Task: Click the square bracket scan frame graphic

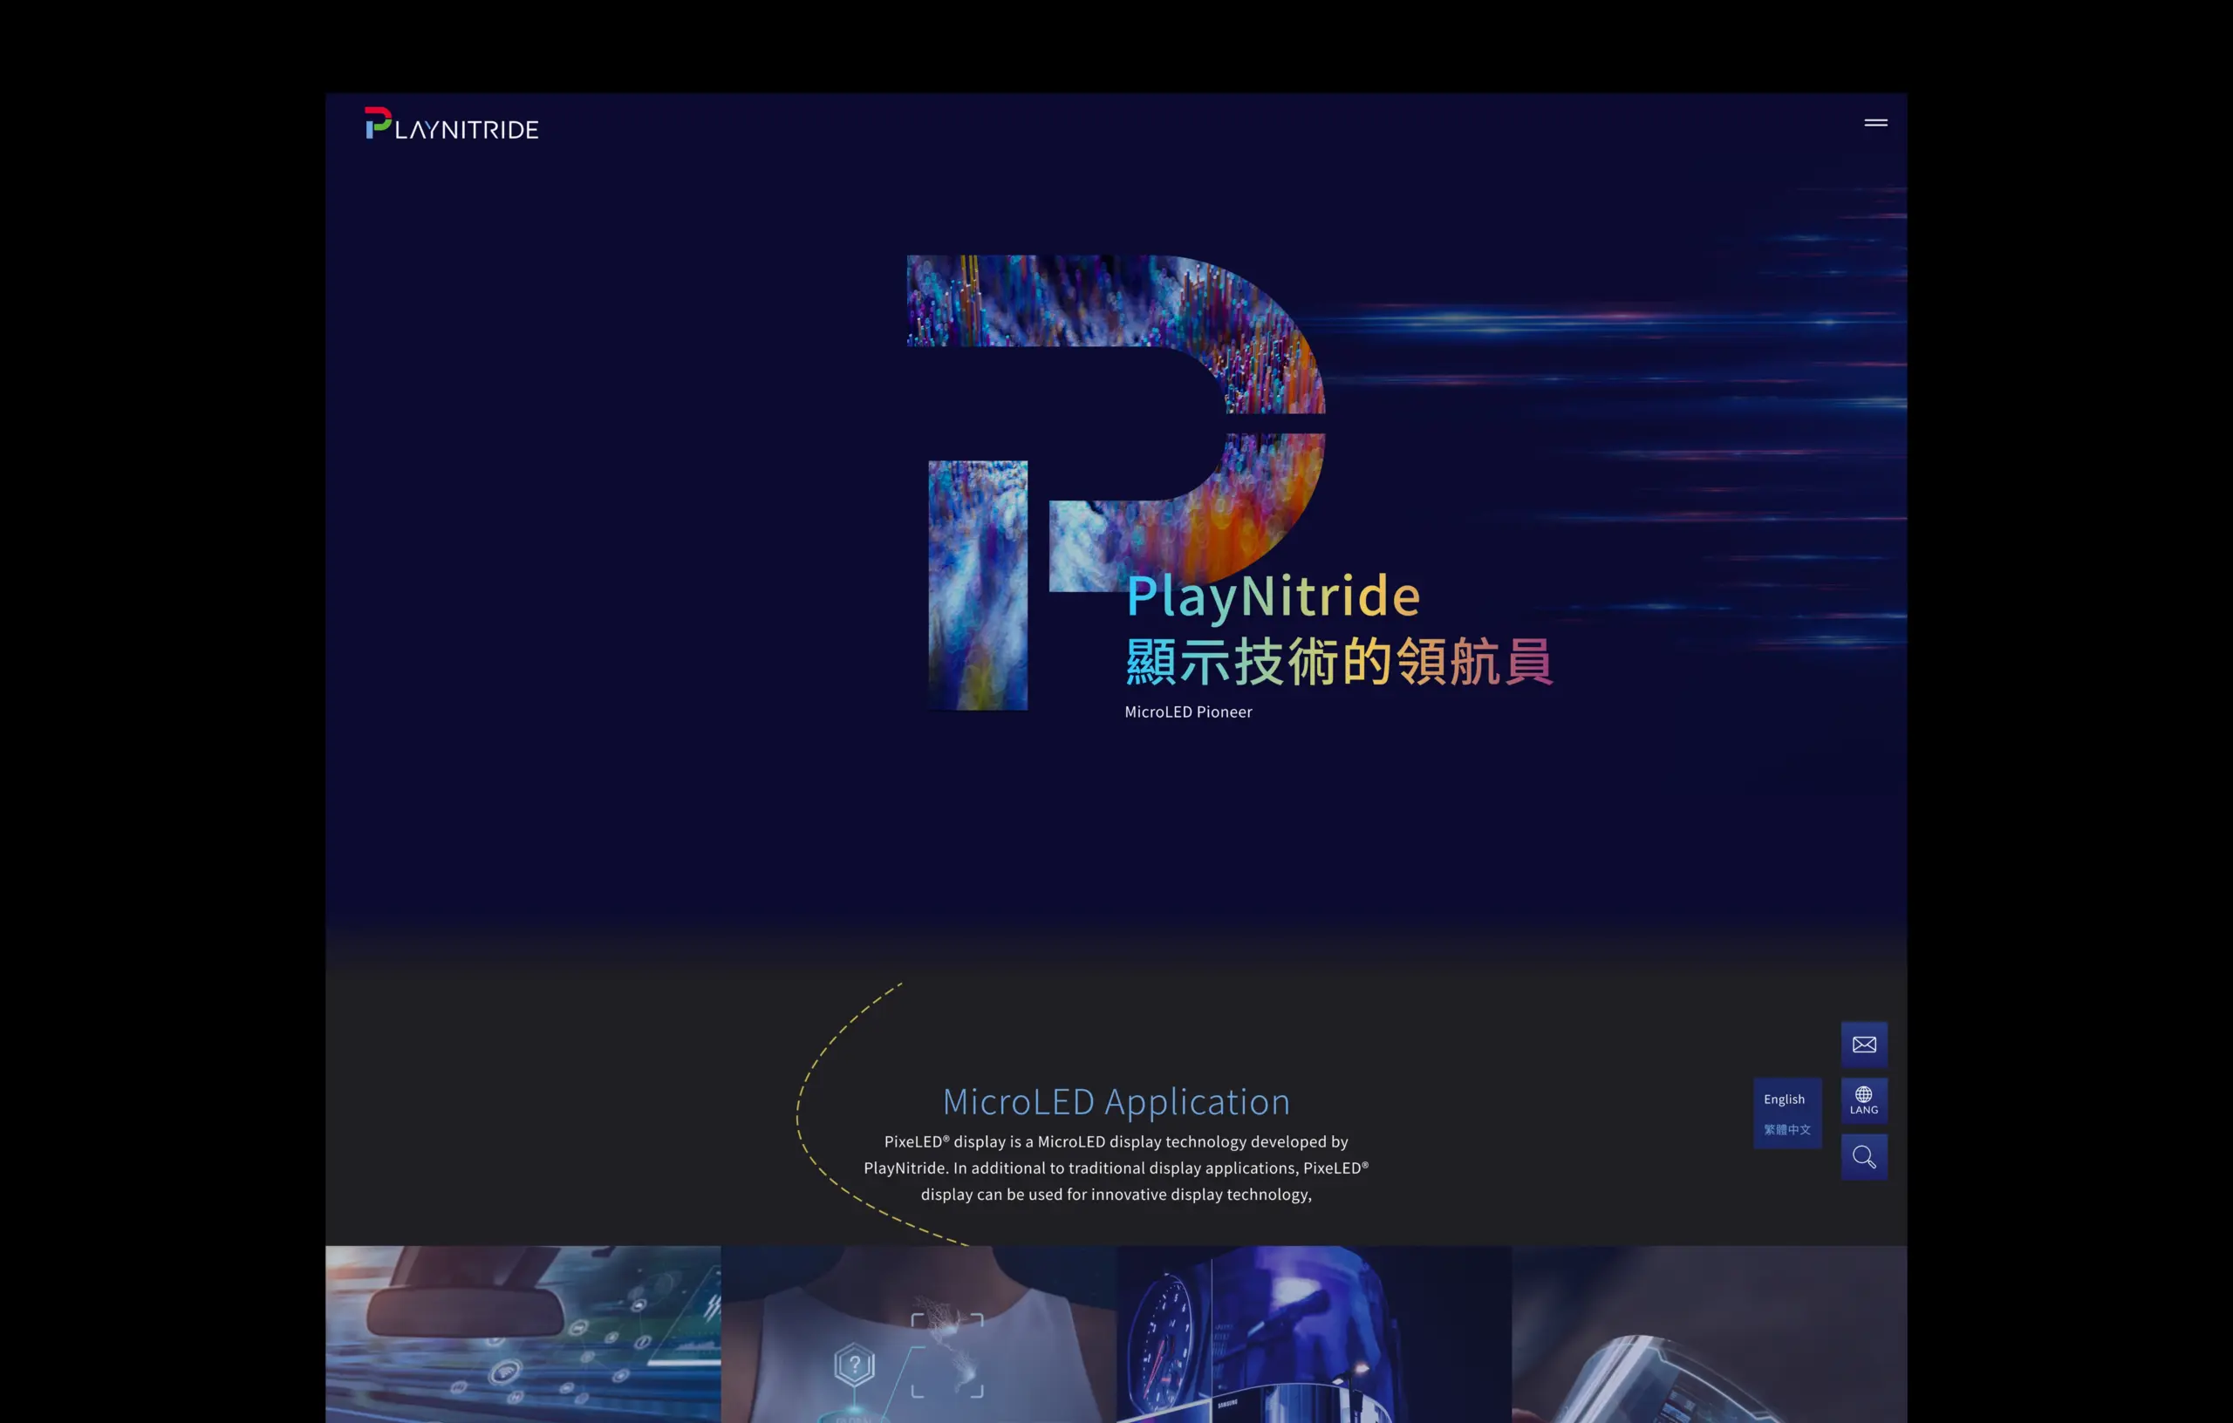Action: tap(946, 1354)
